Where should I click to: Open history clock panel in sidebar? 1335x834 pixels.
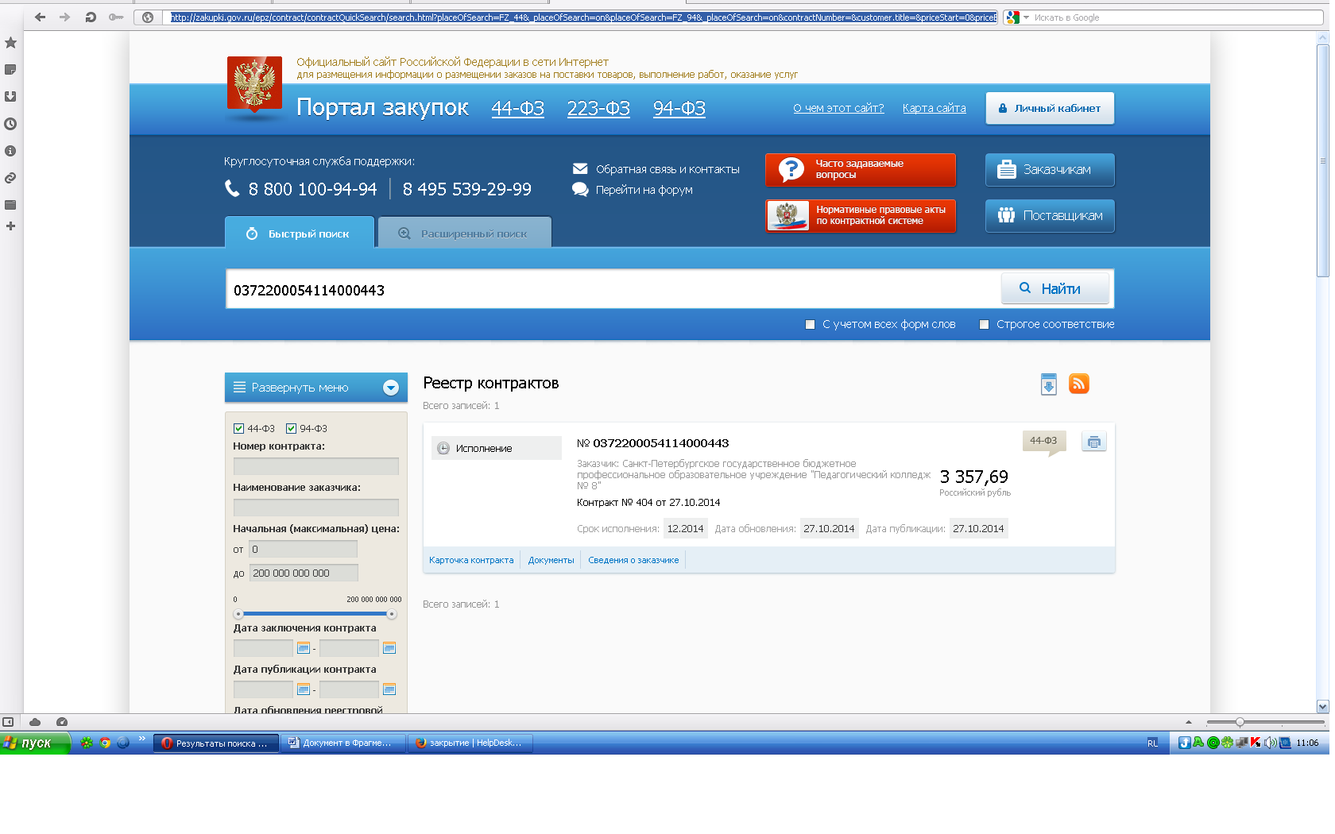[x=10, y=124]
